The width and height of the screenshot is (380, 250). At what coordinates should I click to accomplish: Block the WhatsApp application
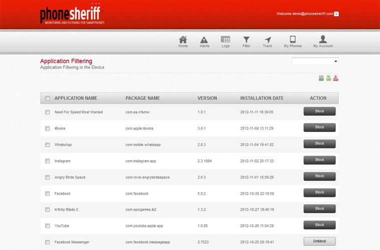click(319, 143)
